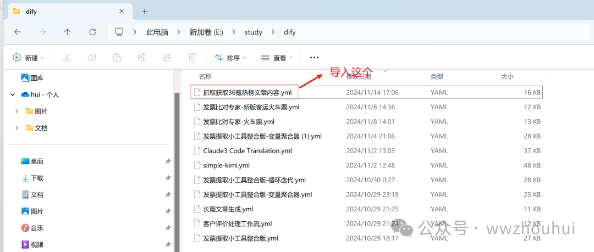
Task: Open the 排序 (Sort) dropdown
Action: 230,58
